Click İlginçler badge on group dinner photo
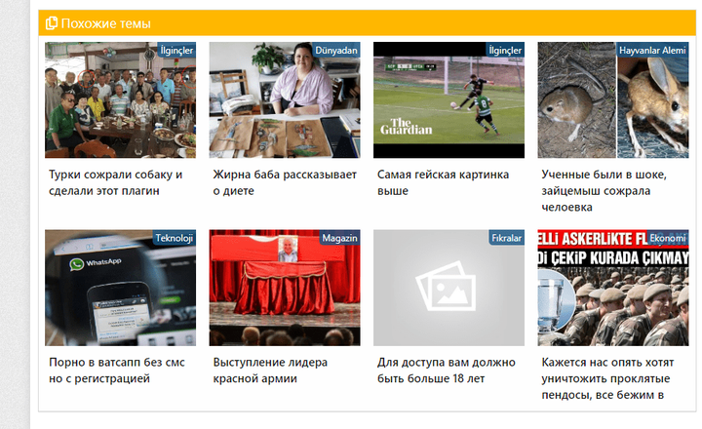Image resolution: width=702 pixels, height=429 pixels. (x=176, y=50)
